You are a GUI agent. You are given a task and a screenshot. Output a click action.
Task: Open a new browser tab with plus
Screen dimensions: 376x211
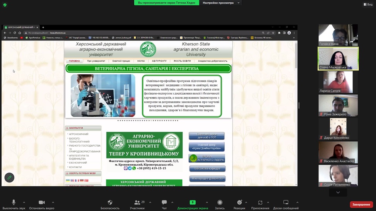pos(43,27)
